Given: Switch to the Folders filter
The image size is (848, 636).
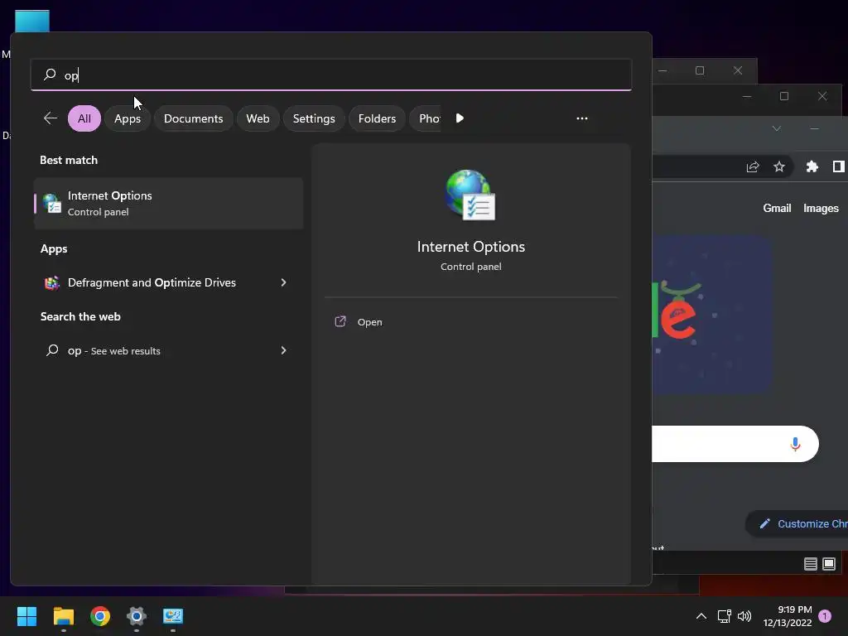Looking at the screenshot, I should coord(377,118).
